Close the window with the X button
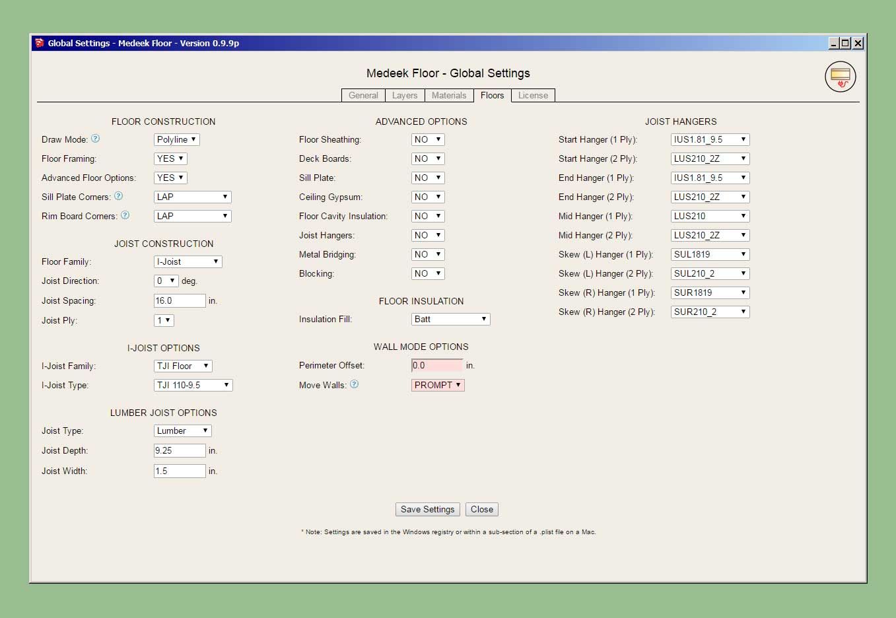The image size is (896, 618). tap(858, 43)
